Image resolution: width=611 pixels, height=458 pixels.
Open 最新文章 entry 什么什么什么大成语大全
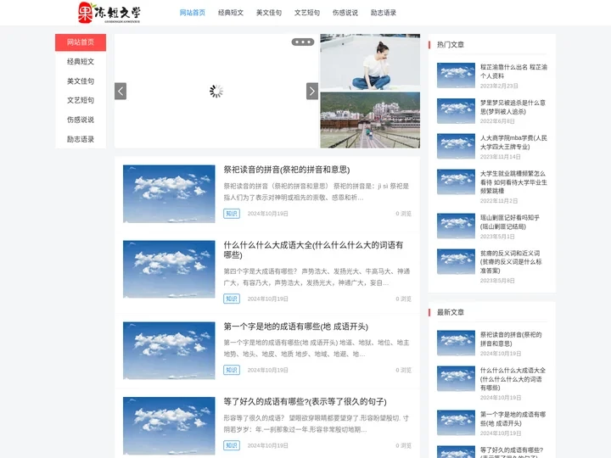pos(513,379)
